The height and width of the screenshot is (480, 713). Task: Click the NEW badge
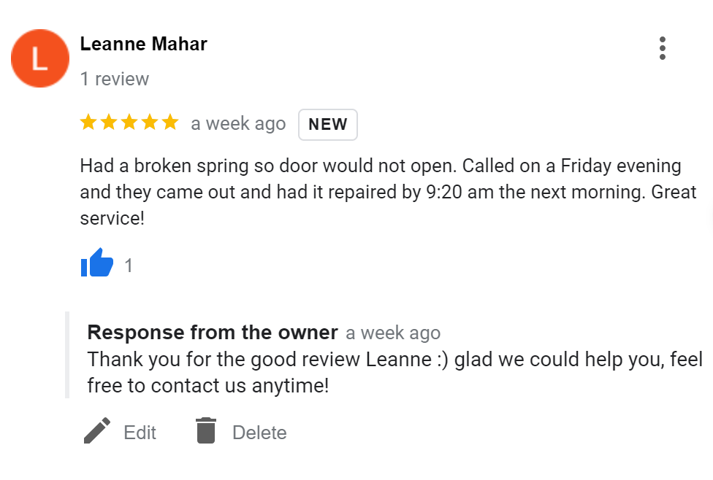328,125
